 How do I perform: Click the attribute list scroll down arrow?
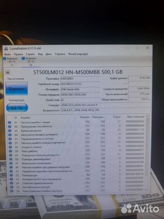(146, 190)
